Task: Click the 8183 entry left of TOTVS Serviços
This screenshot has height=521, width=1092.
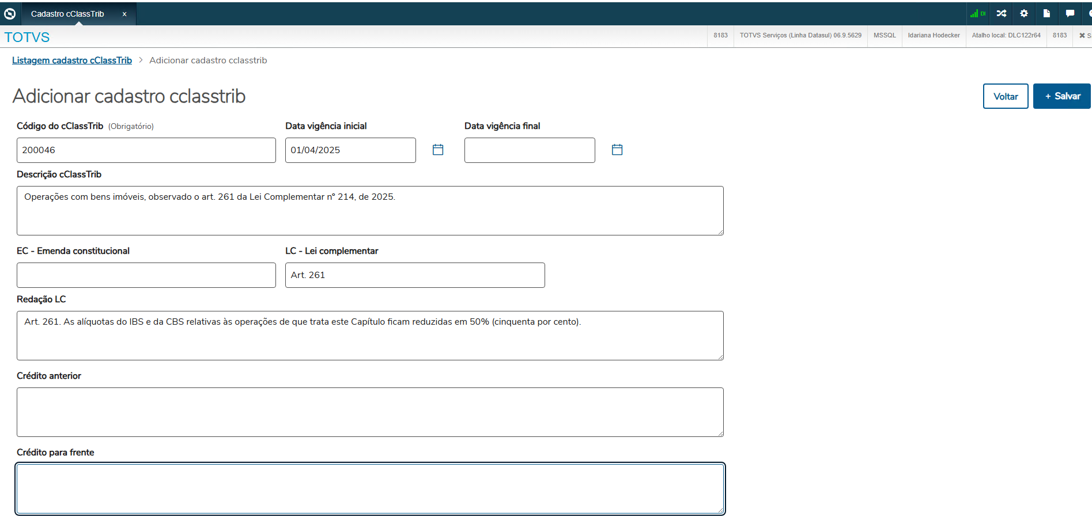Action: (720, 36)
